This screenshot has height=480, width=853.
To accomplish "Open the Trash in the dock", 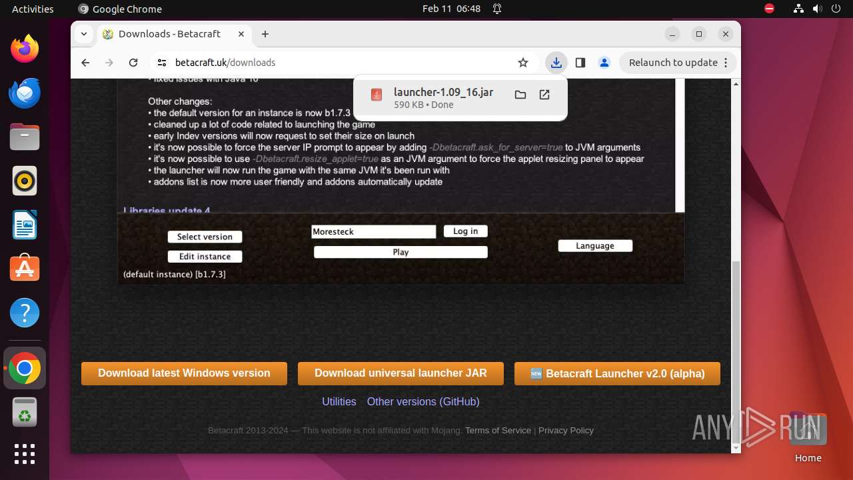I will [x=25, y=412].
